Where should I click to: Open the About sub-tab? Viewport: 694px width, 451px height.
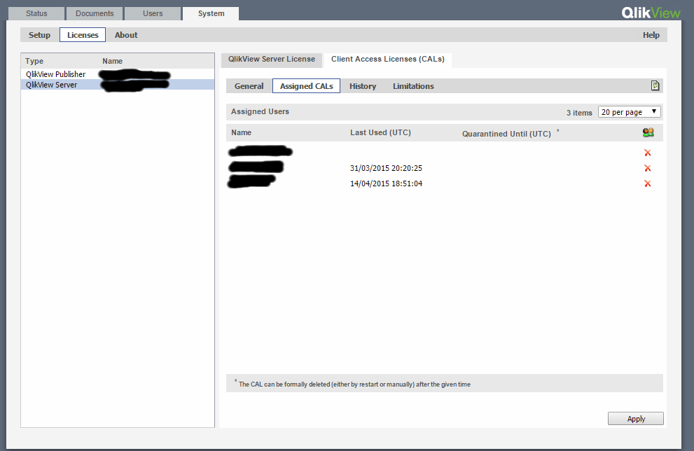coord(126,35)
